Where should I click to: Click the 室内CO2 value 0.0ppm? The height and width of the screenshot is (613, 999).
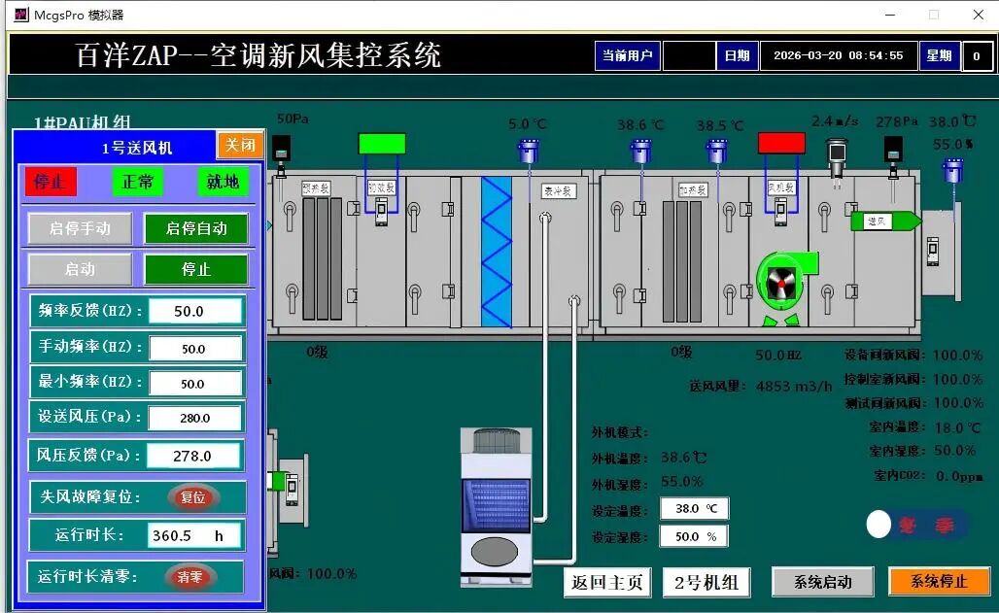pos(959,476)
